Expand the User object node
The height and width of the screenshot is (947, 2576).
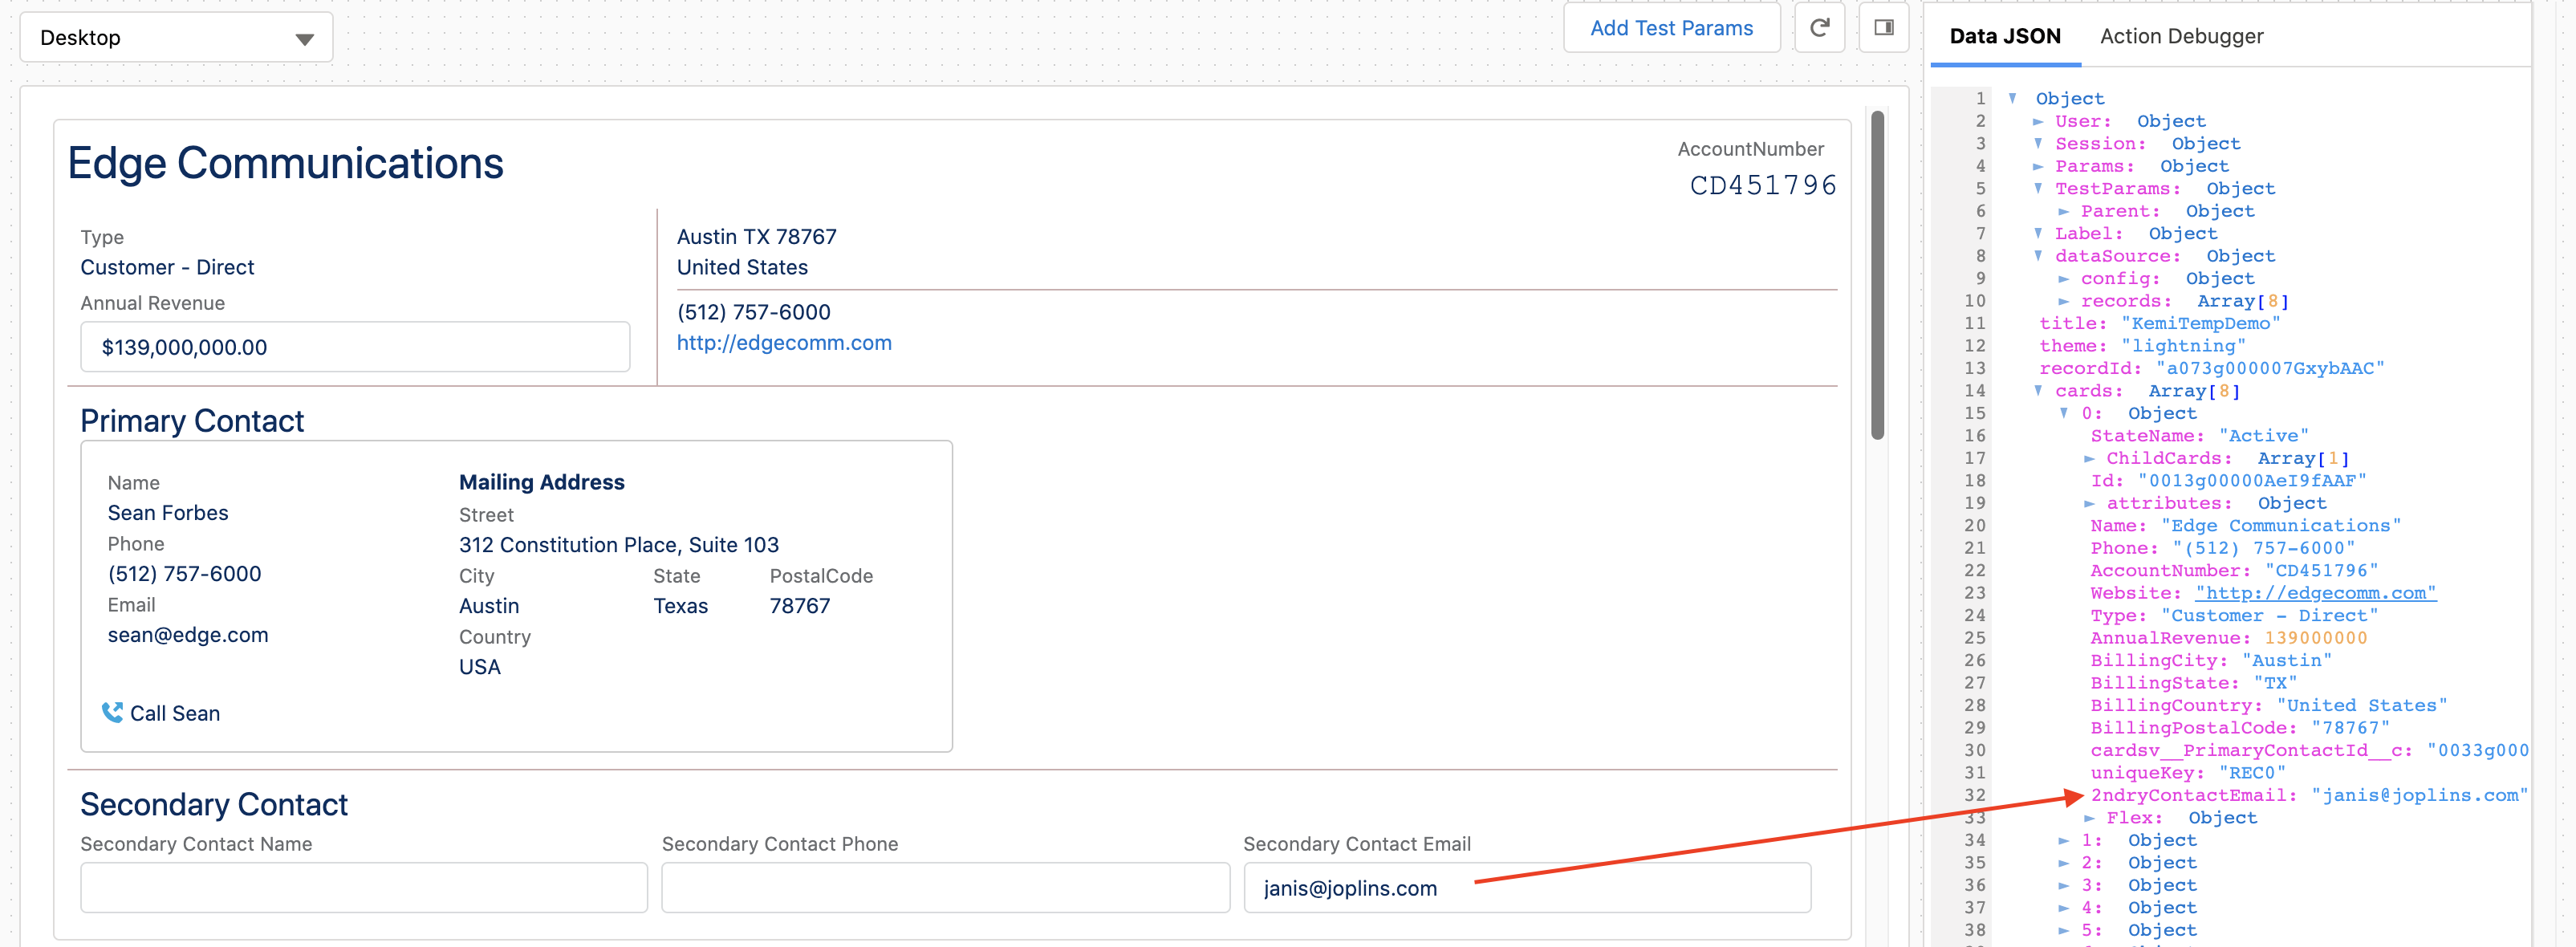pos(2038,121)
